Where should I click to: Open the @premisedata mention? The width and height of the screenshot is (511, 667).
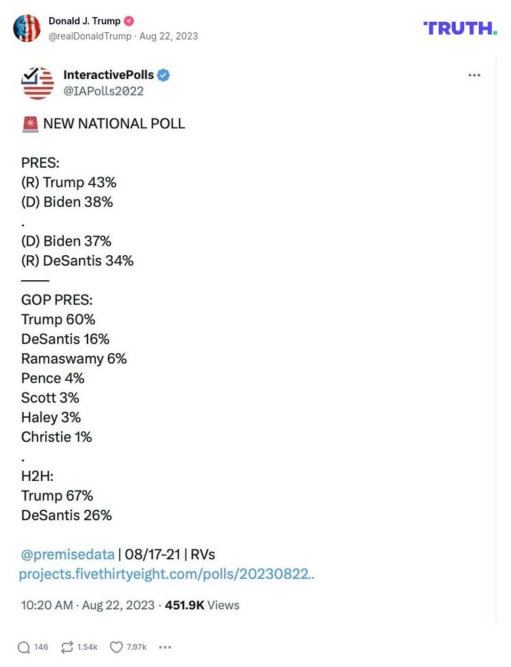click(x=68, y=555)
